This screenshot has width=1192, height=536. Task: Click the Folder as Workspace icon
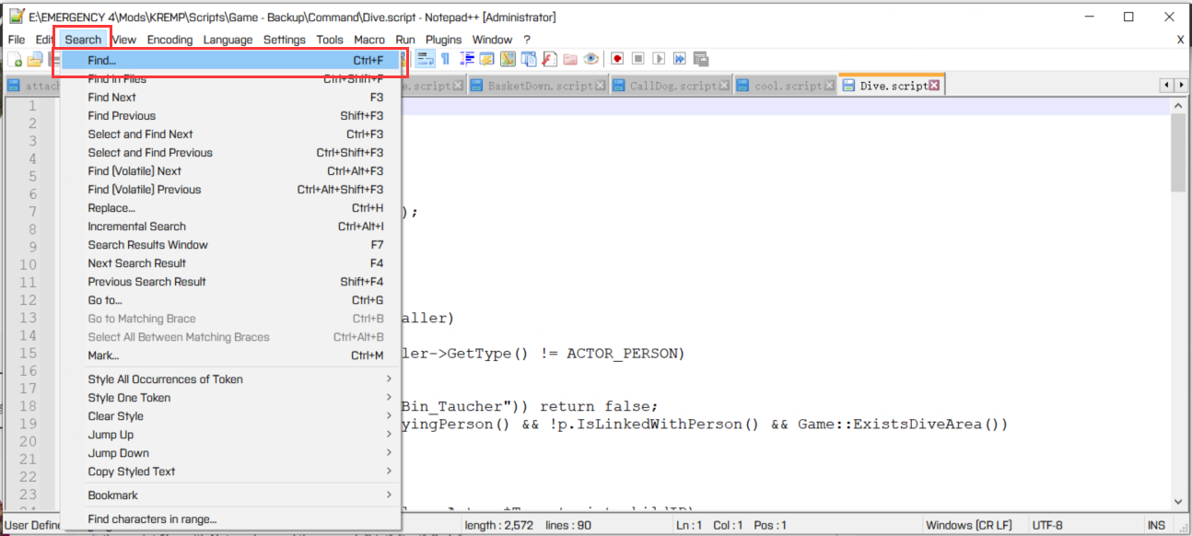[x=570, y=59]
